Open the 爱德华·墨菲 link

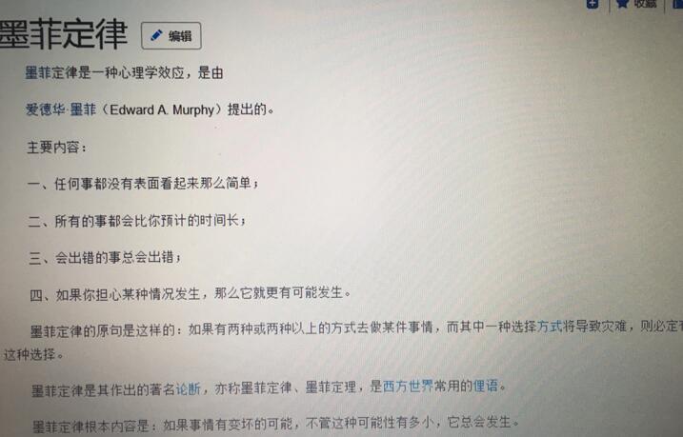tap(60, 109)
